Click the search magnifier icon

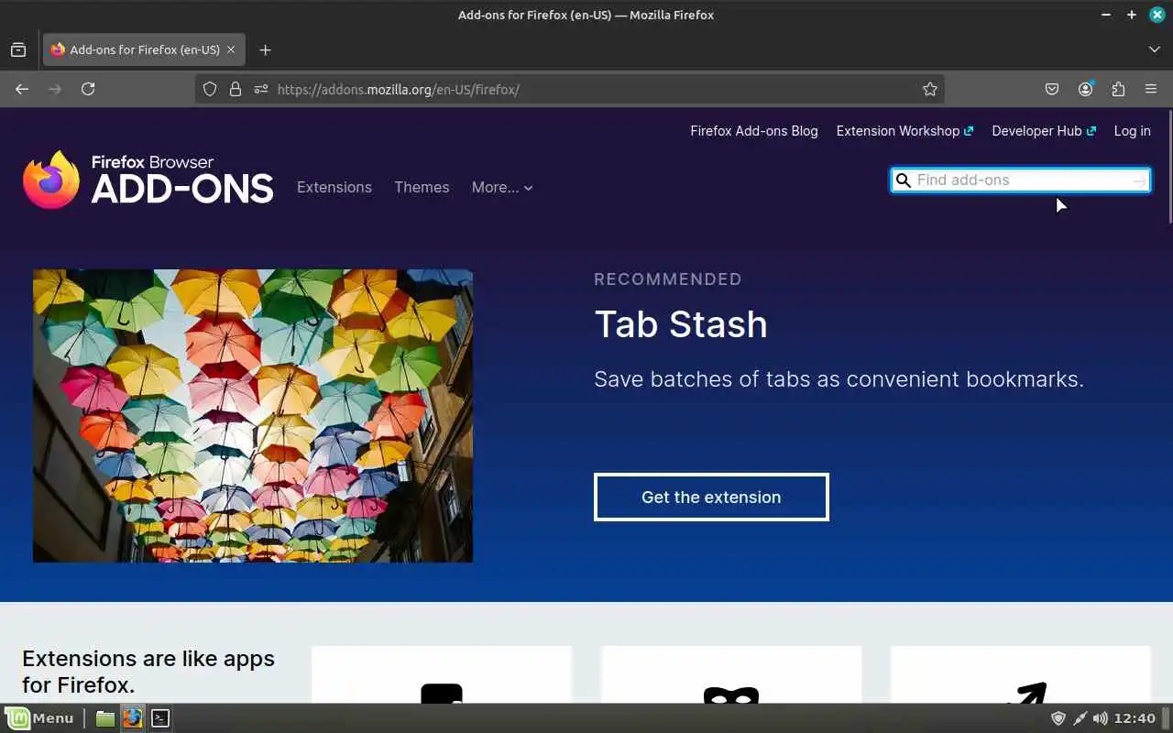(x=904, y=181)
